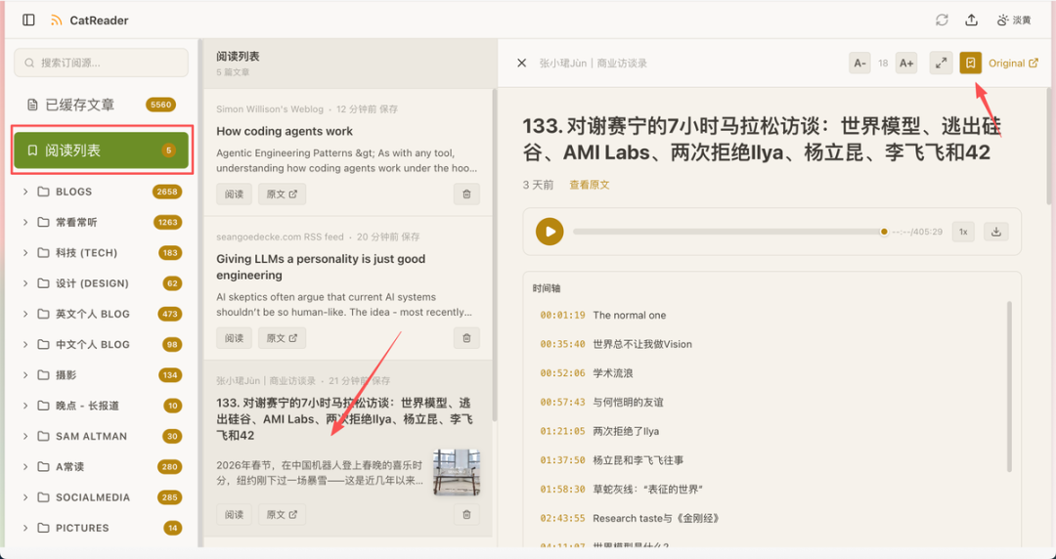Screen dimensions: 1056x559
Task: Click Simon Willison's Weblog source label
Action: click(270, 109)
